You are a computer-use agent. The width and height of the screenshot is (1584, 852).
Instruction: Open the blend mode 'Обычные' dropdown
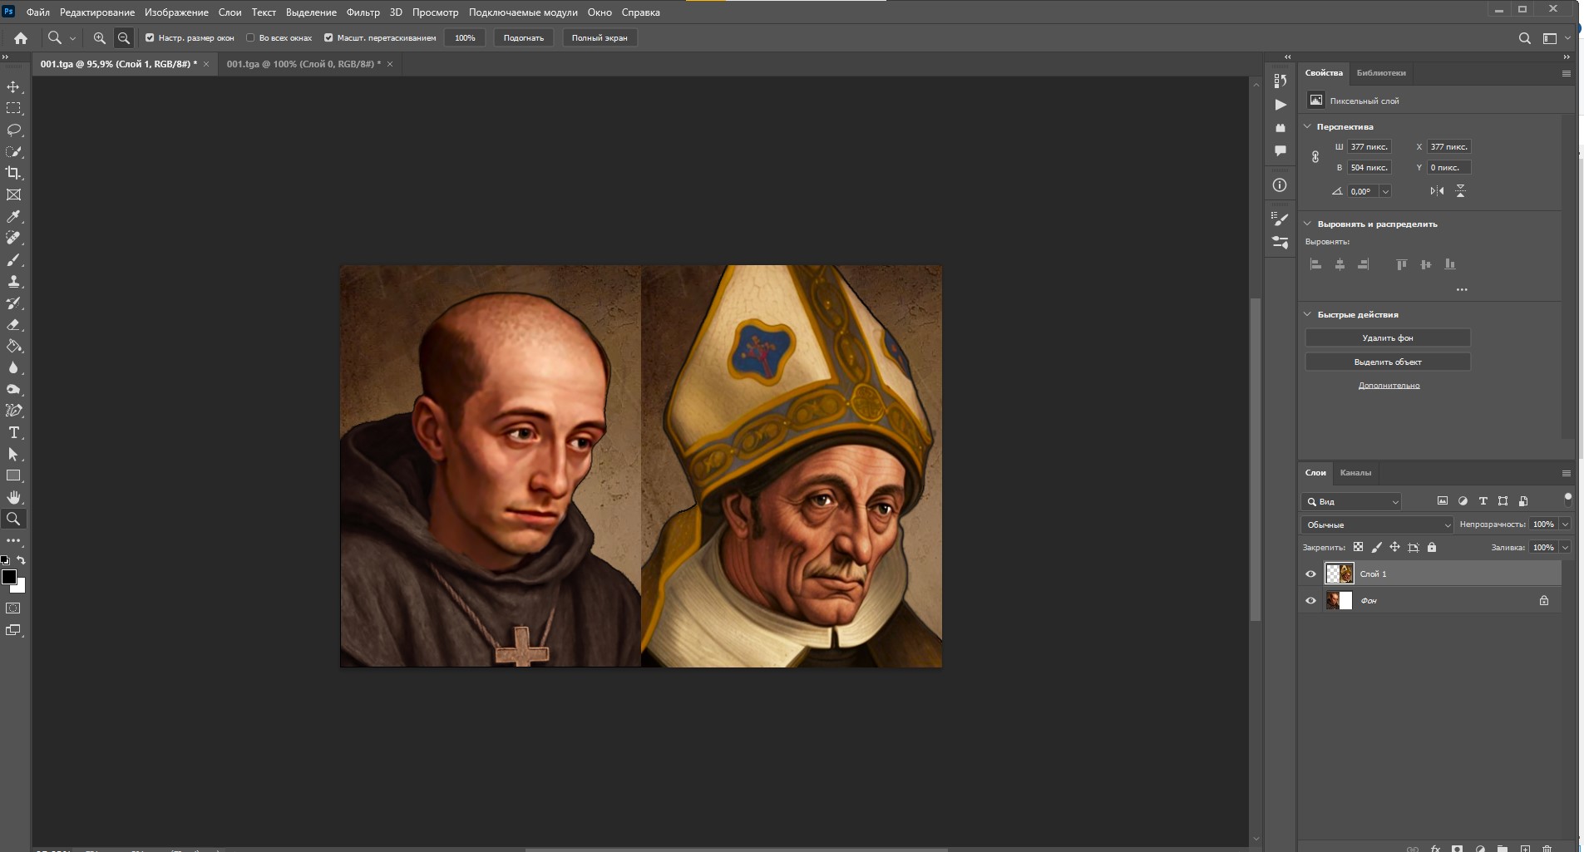tap(1377, 525)
